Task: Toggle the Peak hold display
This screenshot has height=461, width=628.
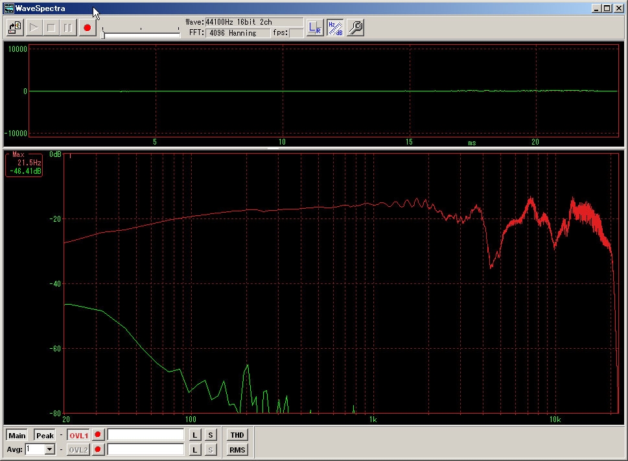Action: pos(45,435)
